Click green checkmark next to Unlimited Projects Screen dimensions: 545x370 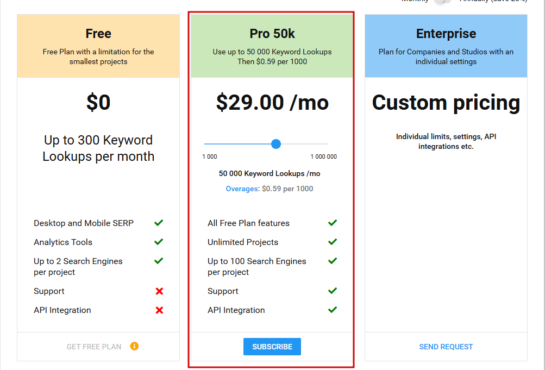click(333, 242)
